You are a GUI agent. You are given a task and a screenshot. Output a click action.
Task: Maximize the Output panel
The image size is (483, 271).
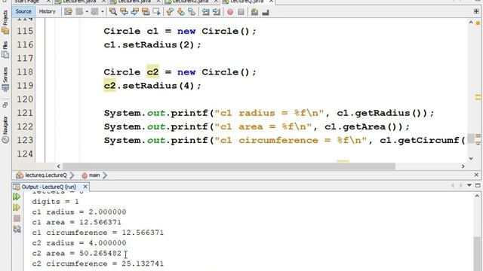[x=478, y=185]
